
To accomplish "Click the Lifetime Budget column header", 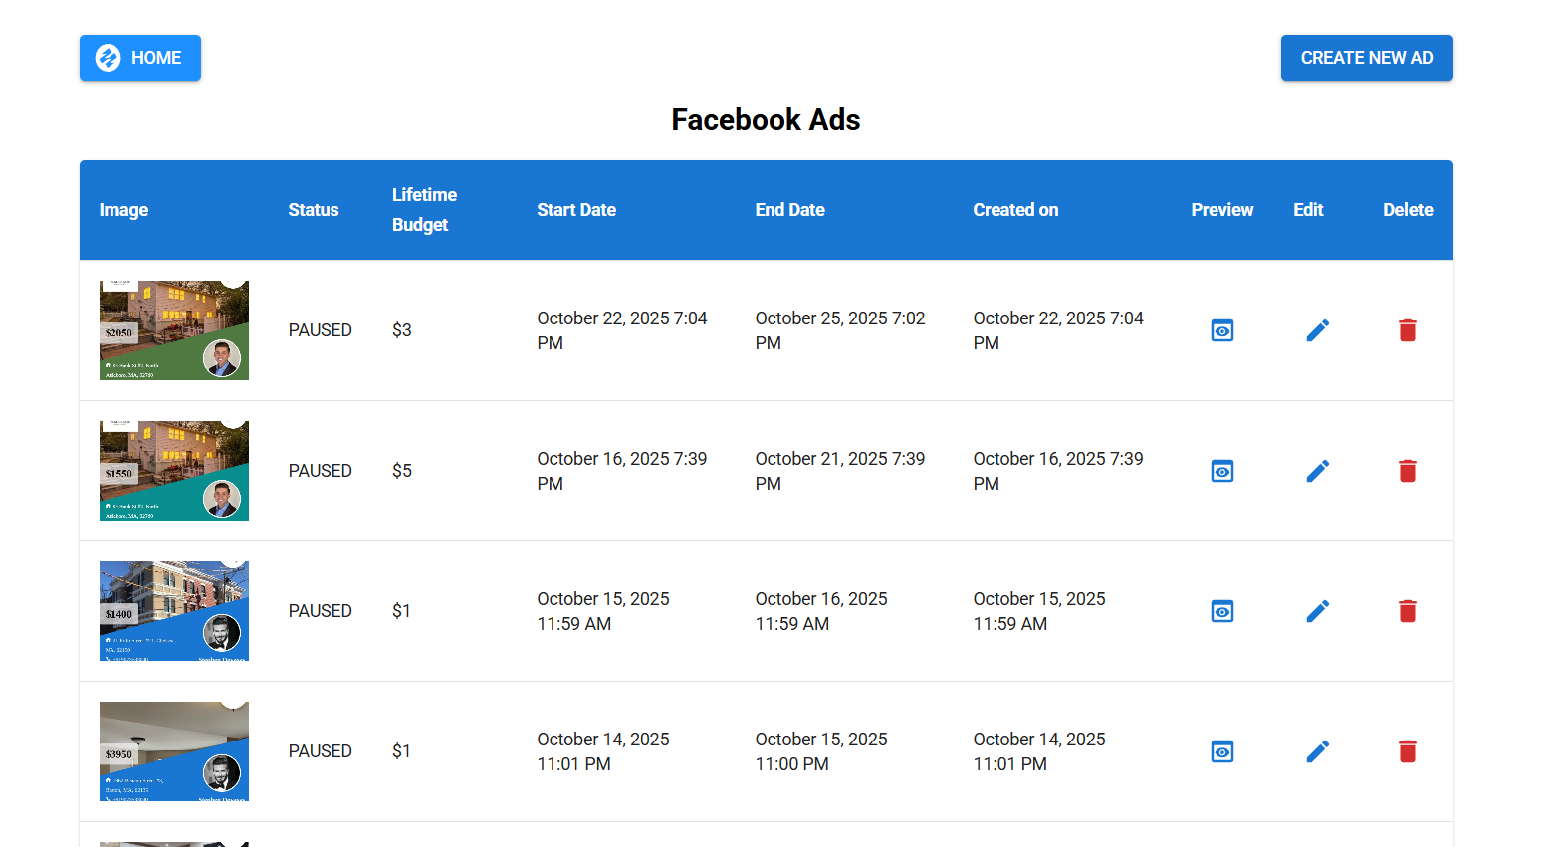I will pos(424,210).
